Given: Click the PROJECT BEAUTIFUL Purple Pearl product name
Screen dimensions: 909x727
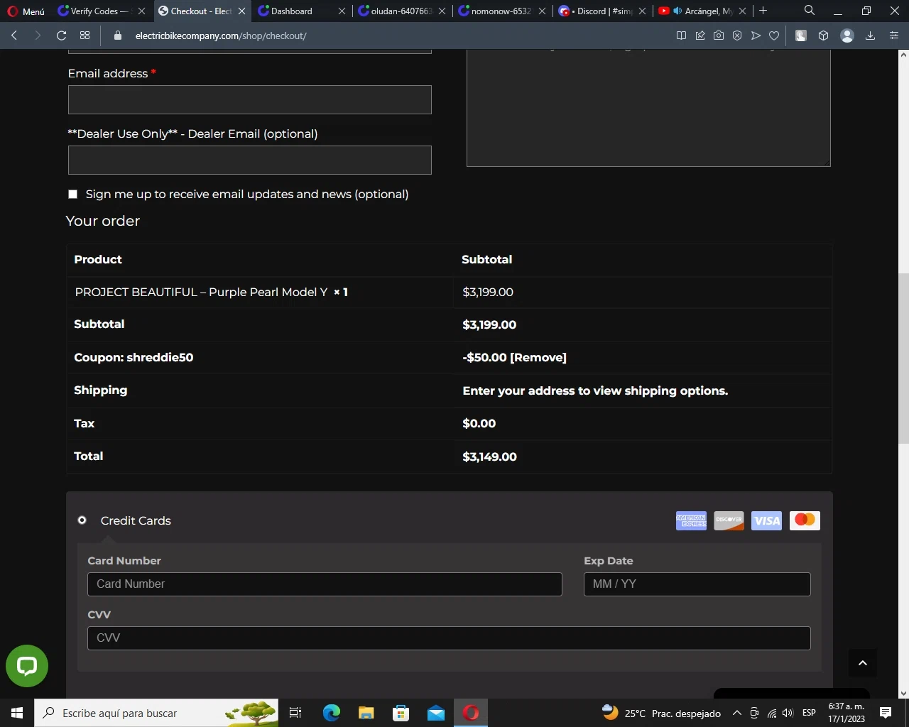Looking at the screenshot, I should tap(201, 293).
